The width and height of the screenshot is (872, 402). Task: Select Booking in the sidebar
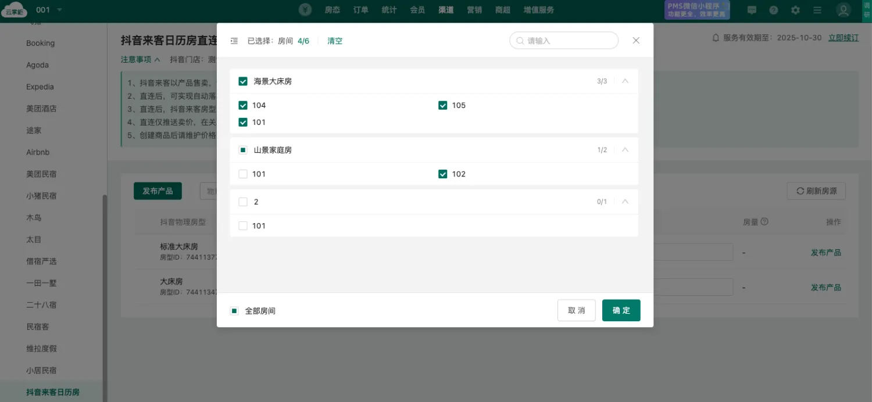click(41, 43)
